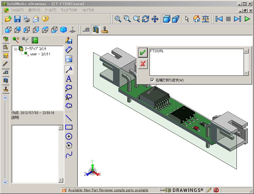Select the line markup tool

point(69,118)
